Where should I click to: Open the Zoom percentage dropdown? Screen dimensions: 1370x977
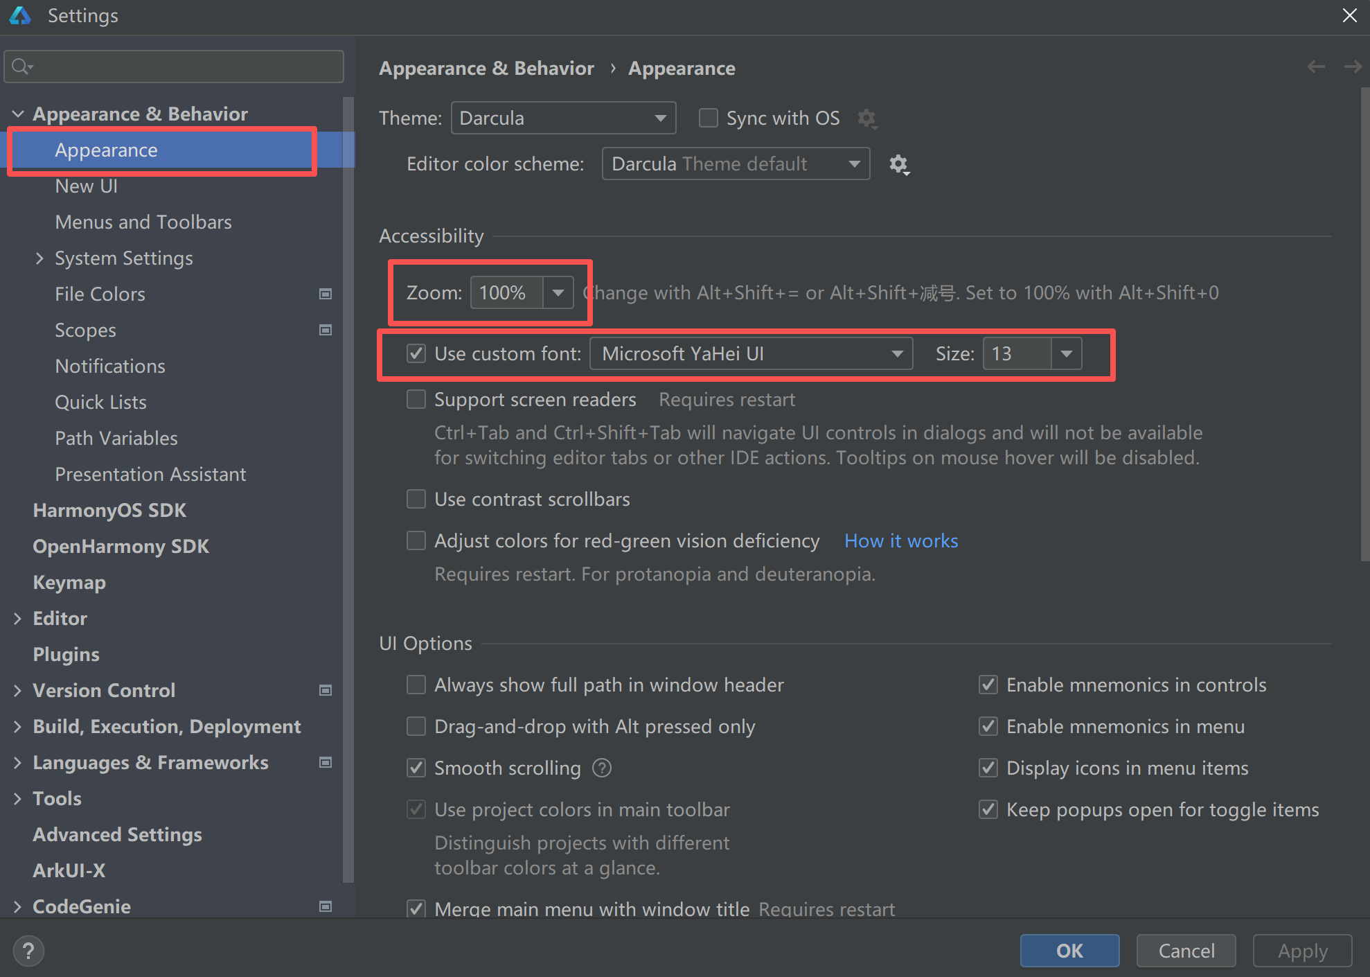pos(558,292)
